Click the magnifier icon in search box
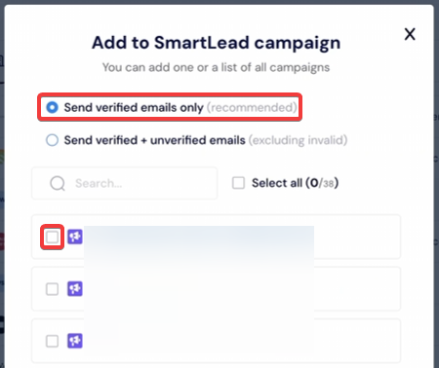The image size is (439, 368). pos(58,183)
